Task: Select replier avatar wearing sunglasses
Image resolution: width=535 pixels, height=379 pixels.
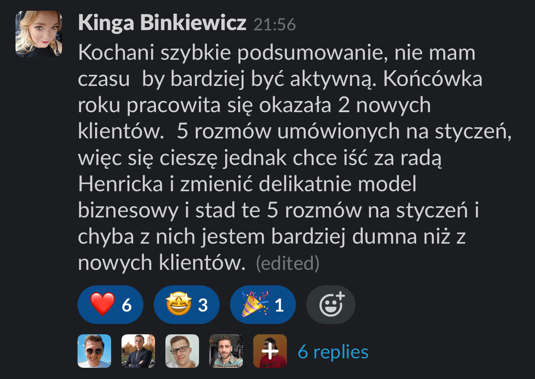Action: point(94,351)
